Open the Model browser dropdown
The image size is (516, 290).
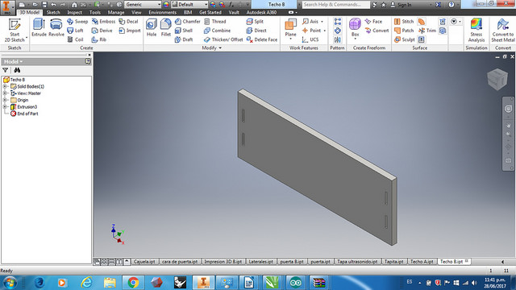[x=14, y=61]
